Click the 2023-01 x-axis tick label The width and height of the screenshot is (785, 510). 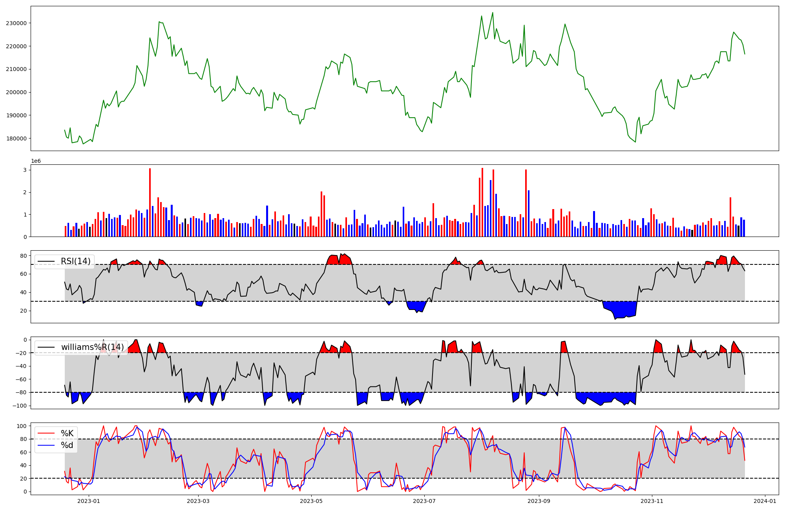pyautogui.click(x=89, y=501)
